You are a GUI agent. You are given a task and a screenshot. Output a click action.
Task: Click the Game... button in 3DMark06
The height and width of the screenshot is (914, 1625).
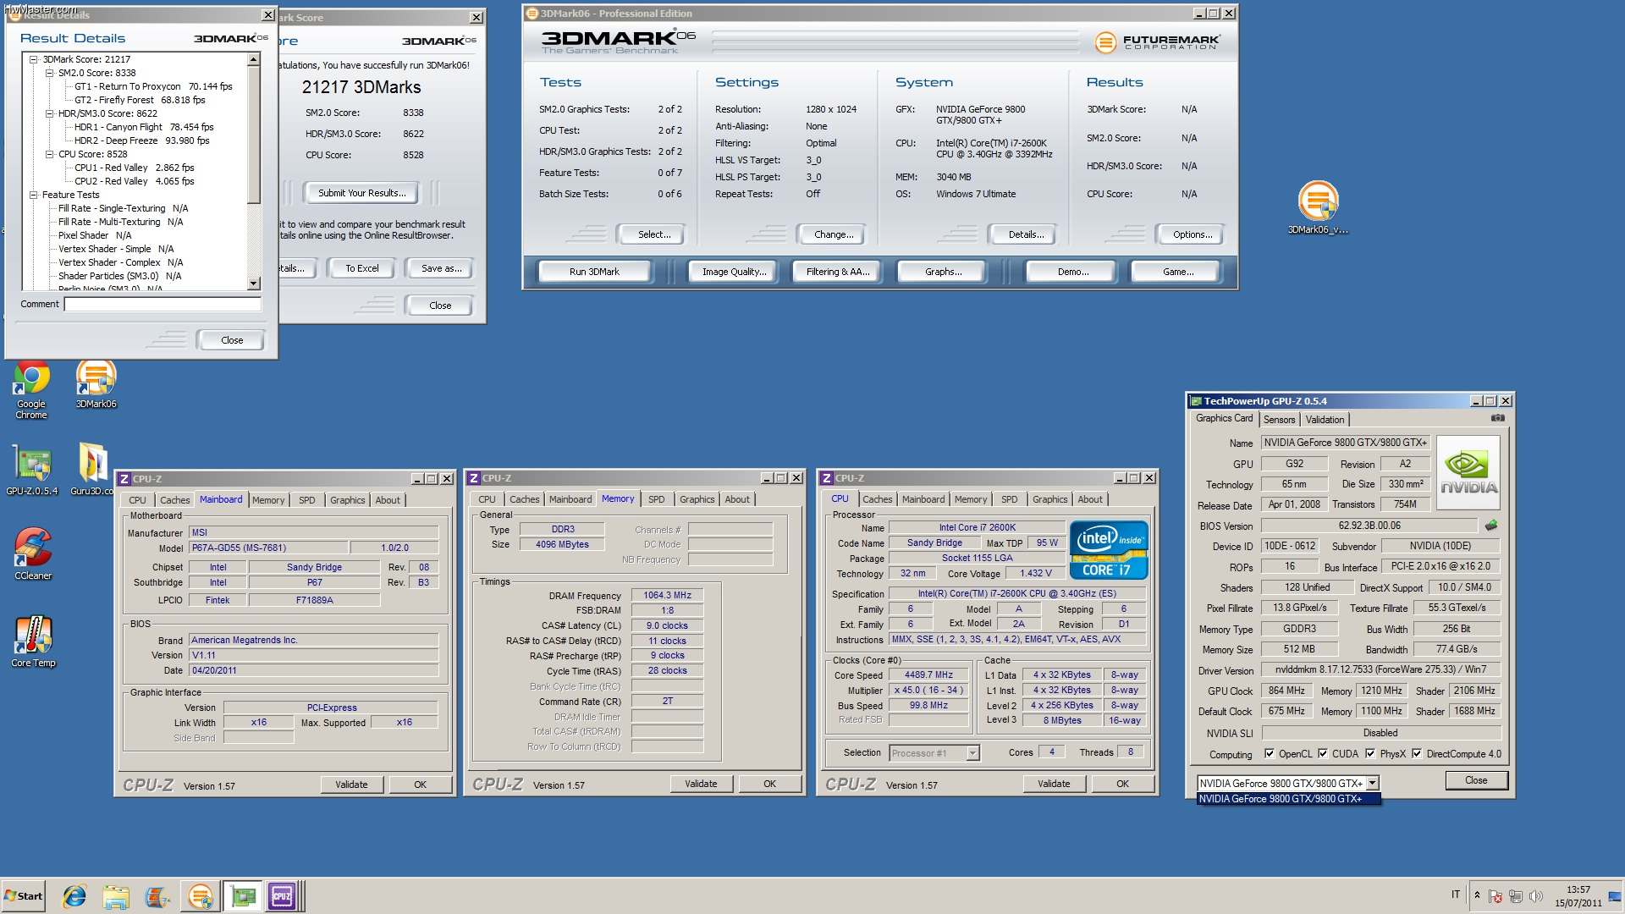(x=1178, y=272)
